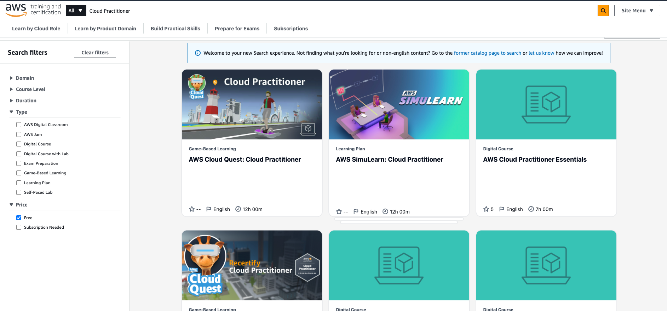Open the Site Menu dropdown

click(x=637, y=11)
